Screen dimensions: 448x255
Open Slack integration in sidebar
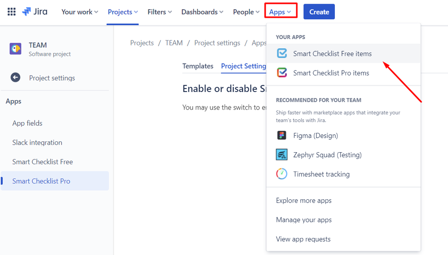(55, 142)
